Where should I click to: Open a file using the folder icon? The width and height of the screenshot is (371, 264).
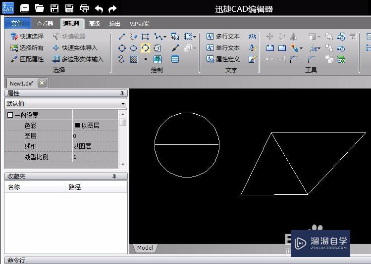(x=40, y=8)
